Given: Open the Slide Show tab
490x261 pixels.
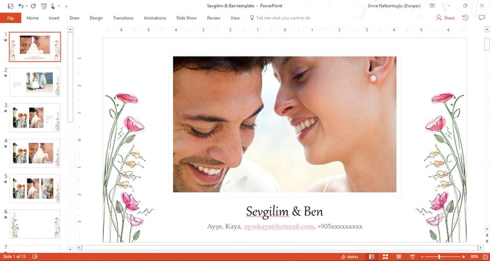Looking at the screenshot, I should (186, 18).
